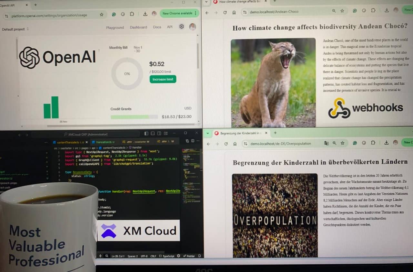The image size is (413, 272).
Task: Change the CRLF line ending setting
Action: (153, 256)
